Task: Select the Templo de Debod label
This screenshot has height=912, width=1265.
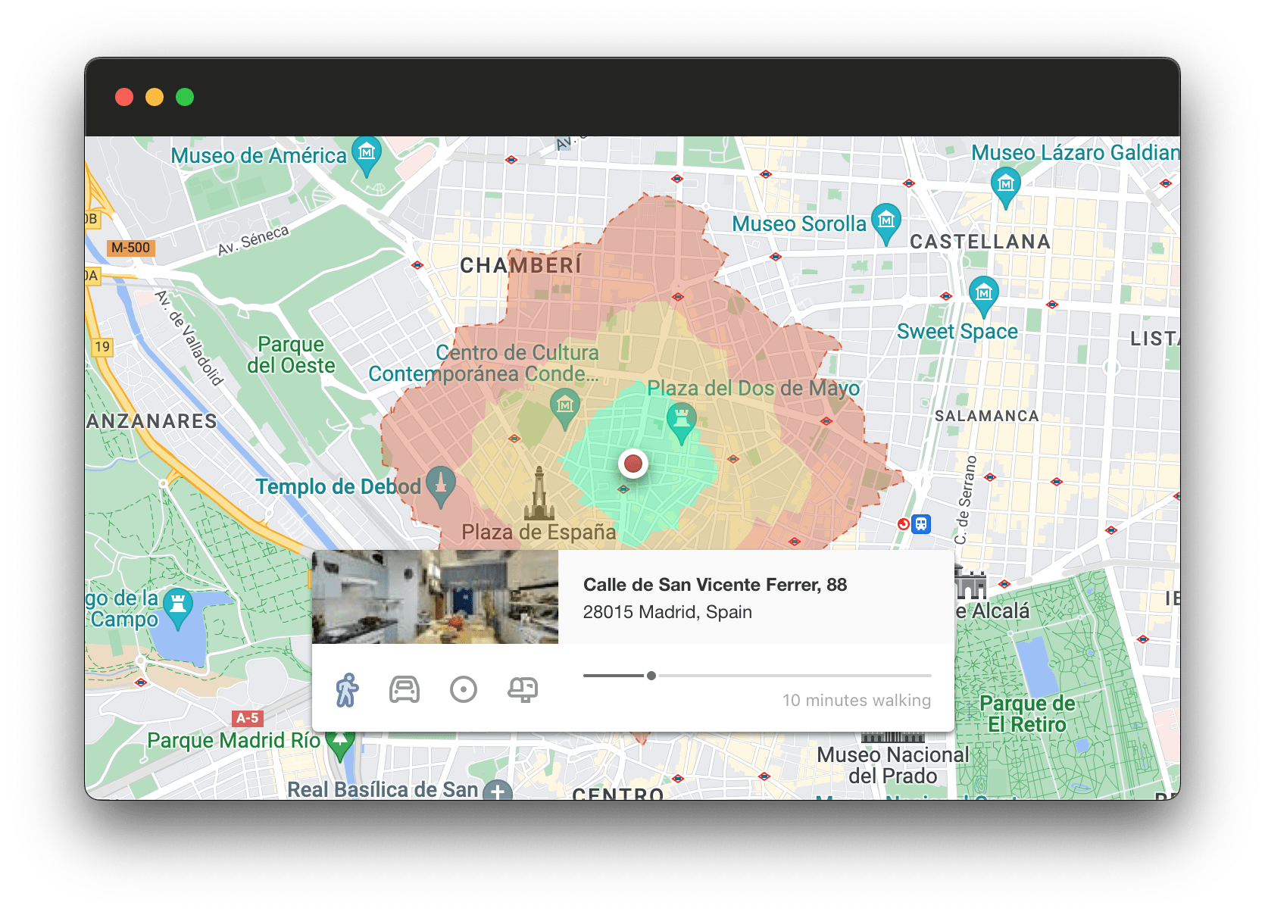Action: (338, 486)
